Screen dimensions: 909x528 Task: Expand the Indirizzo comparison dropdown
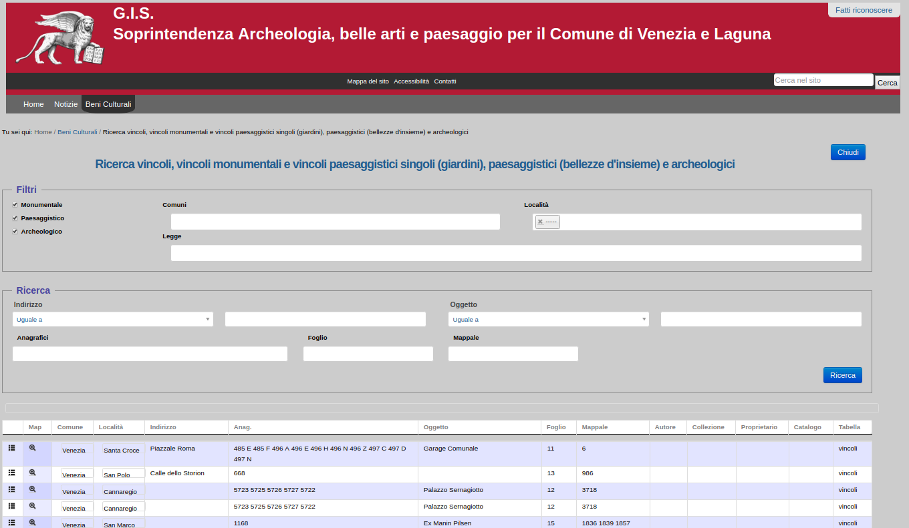tap(112, 320)
